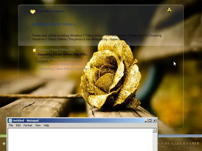Open the Format menu in Notepad
Image resolution: width=202 pixels, height=151 pixels.
28,125
